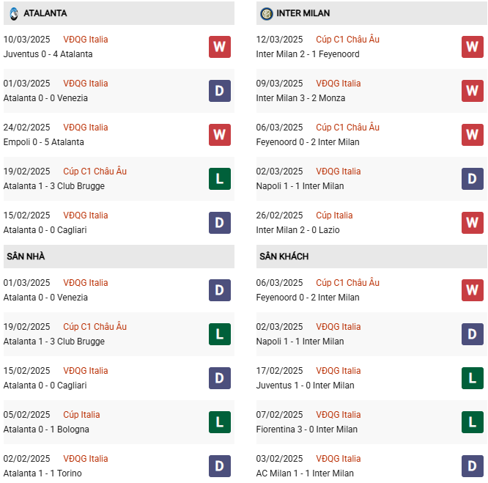Click D badge for AC Milan 1 - 1 Inter Milan

(473, 466)
